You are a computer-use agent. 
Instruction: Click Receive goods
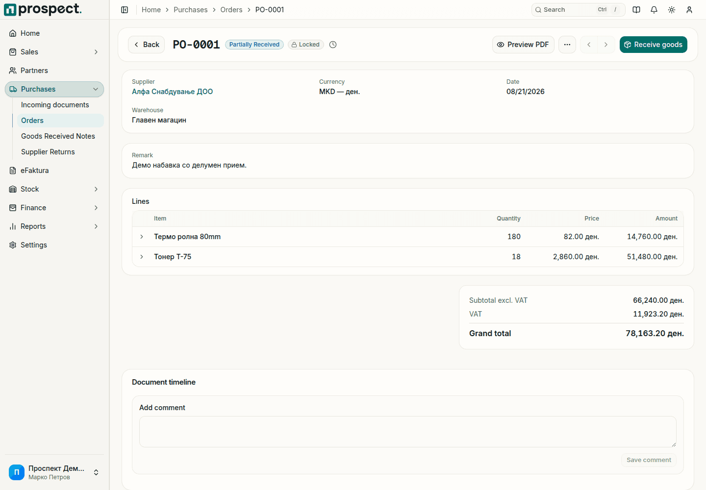click(654, 45)
